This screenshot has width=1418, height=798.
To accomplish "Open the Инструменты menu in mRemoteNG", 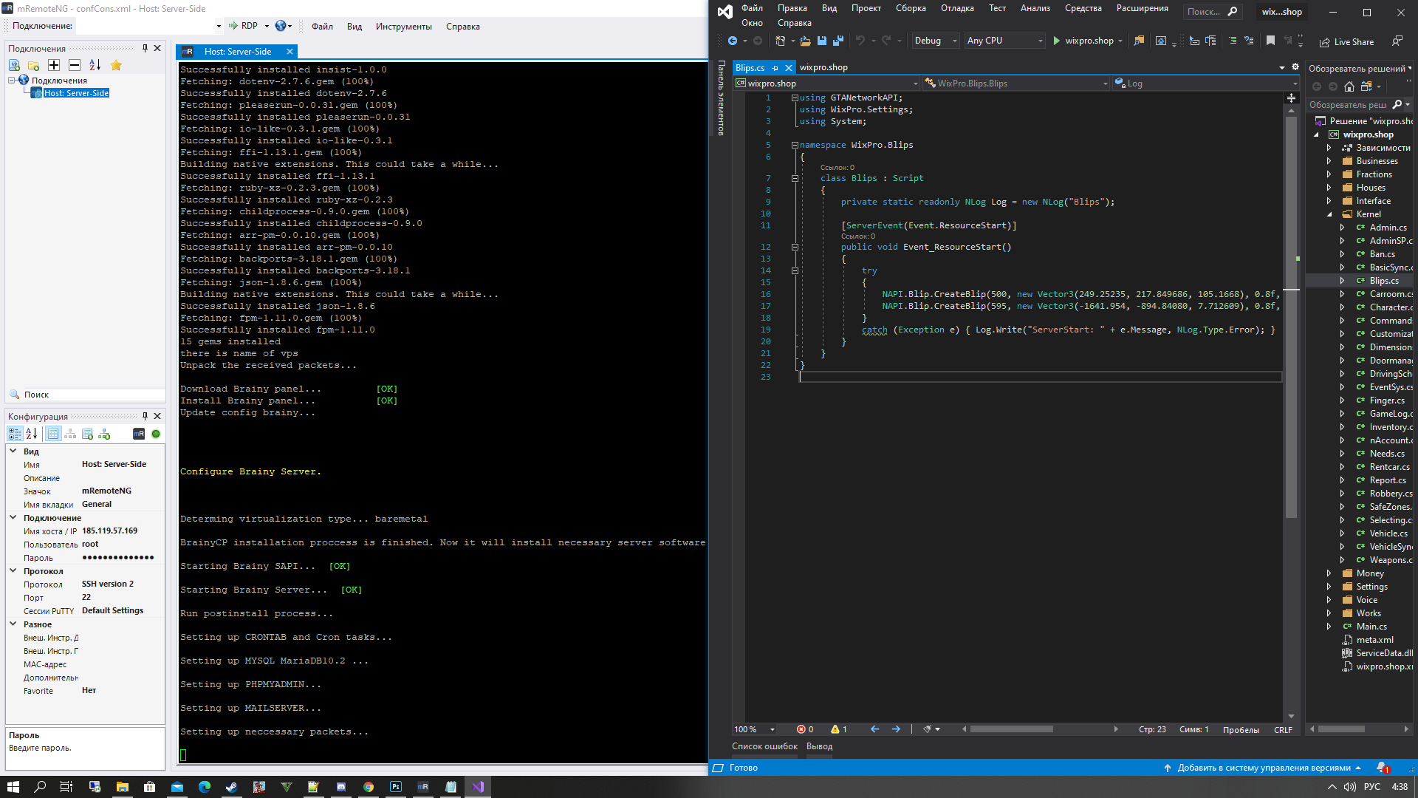I will coord(403,27).
